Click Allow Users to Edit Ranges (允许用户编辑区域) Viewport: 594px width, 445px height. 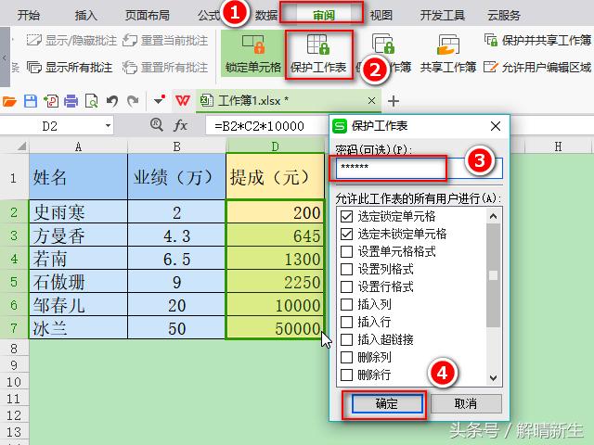pos(537,68)
